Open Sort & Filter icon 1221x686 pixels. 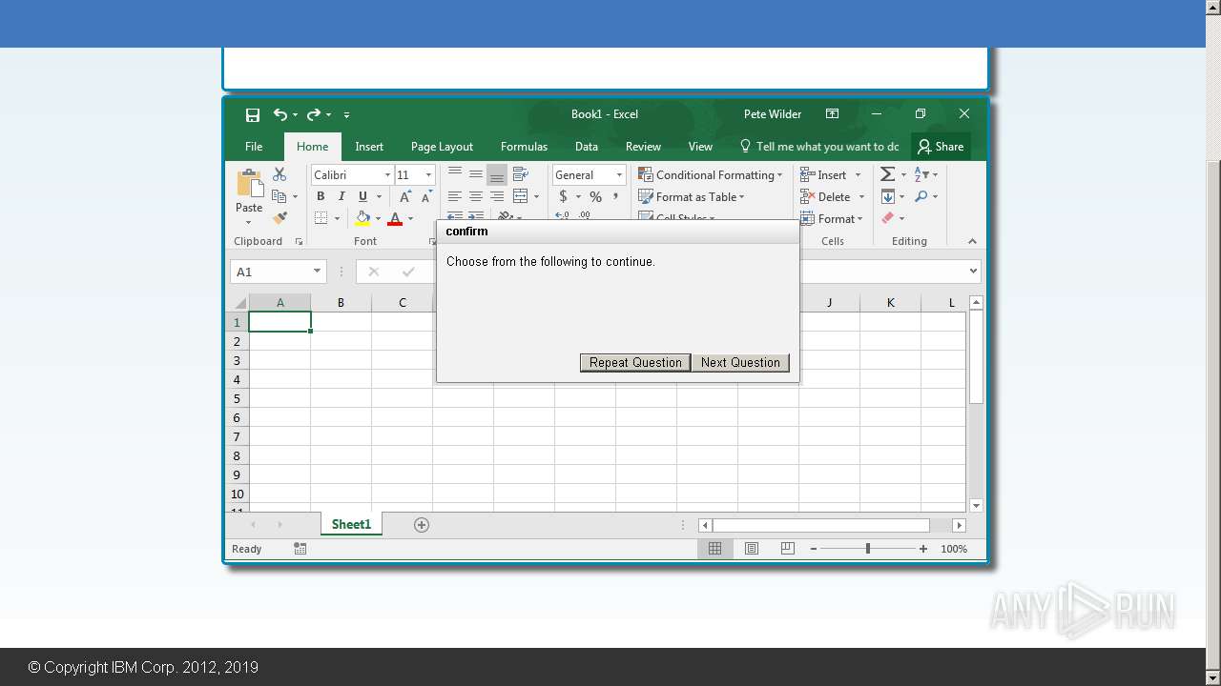tap(921, 174)
